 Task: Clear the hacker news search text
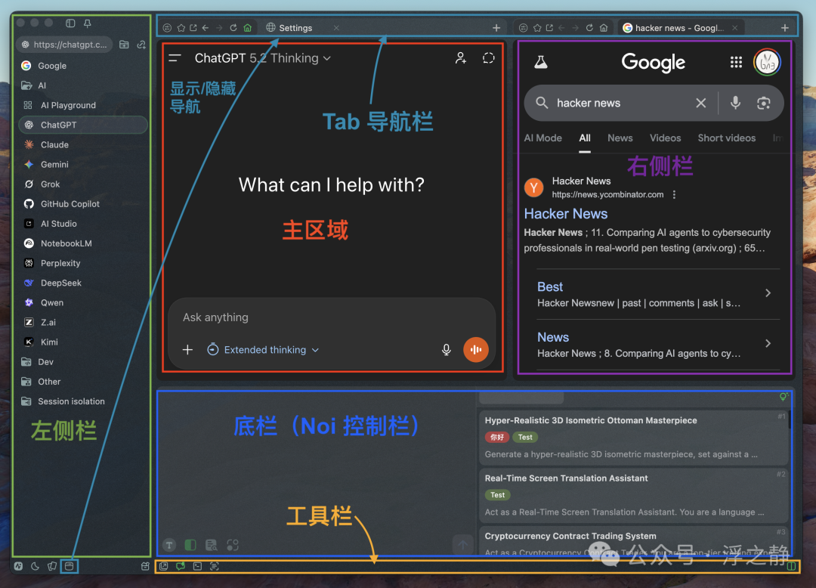point(701,103)
